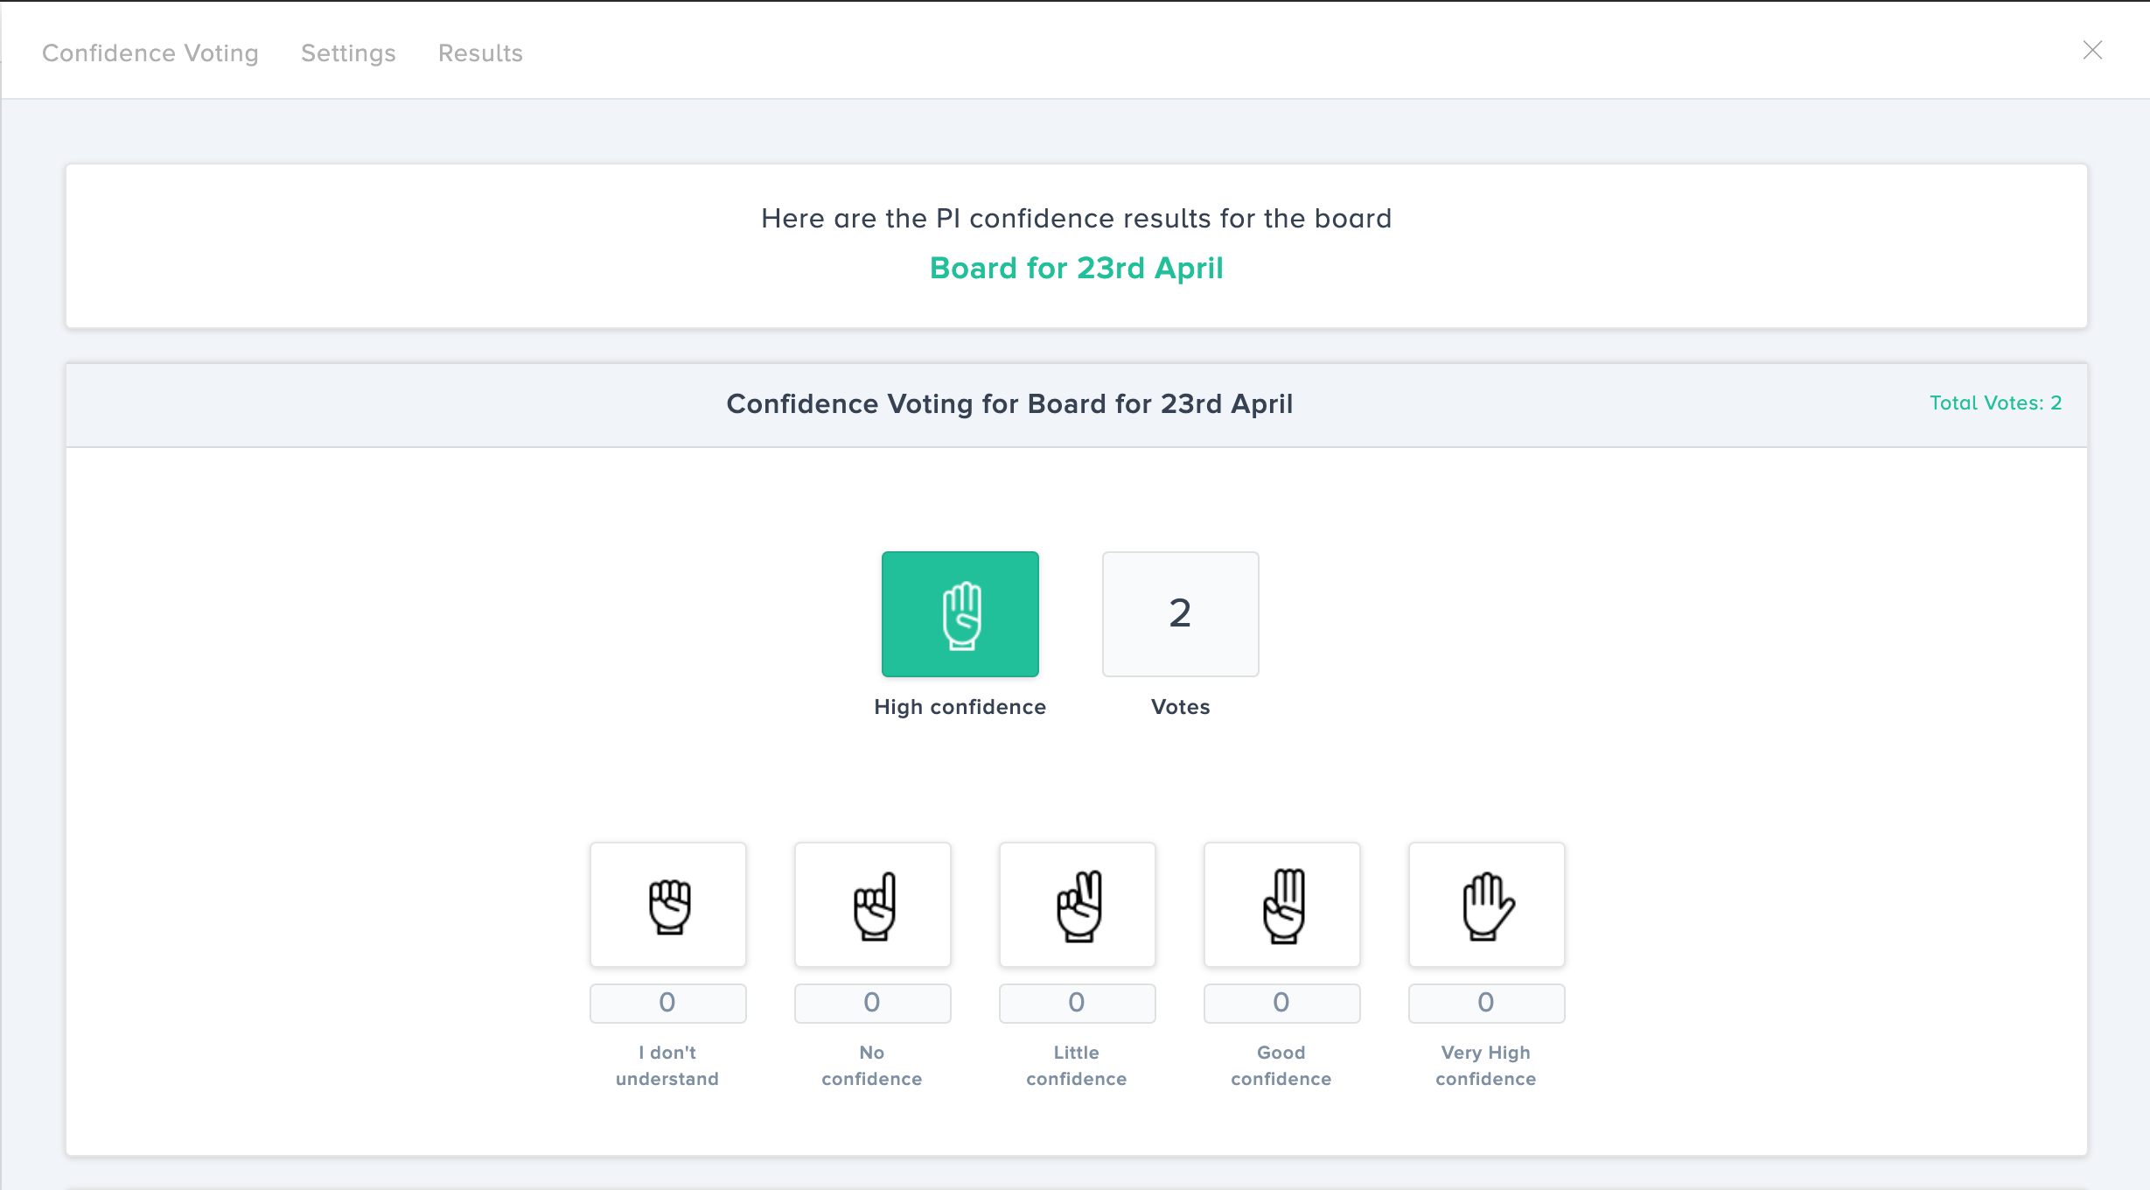Click the 'High confidence' text label
The width and height of the screenshot is (2150, 1190).
coord(960,707)
